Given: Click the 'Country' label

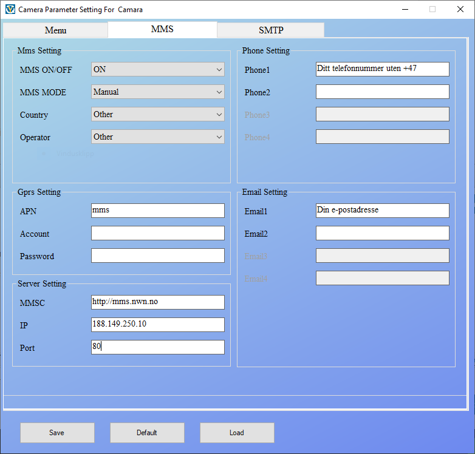Looking at the screenshot, I should tap(34, 115).
